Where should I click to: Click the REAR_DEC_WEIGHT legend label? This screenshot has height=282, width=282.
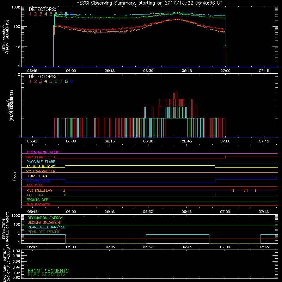click(43, 232)
